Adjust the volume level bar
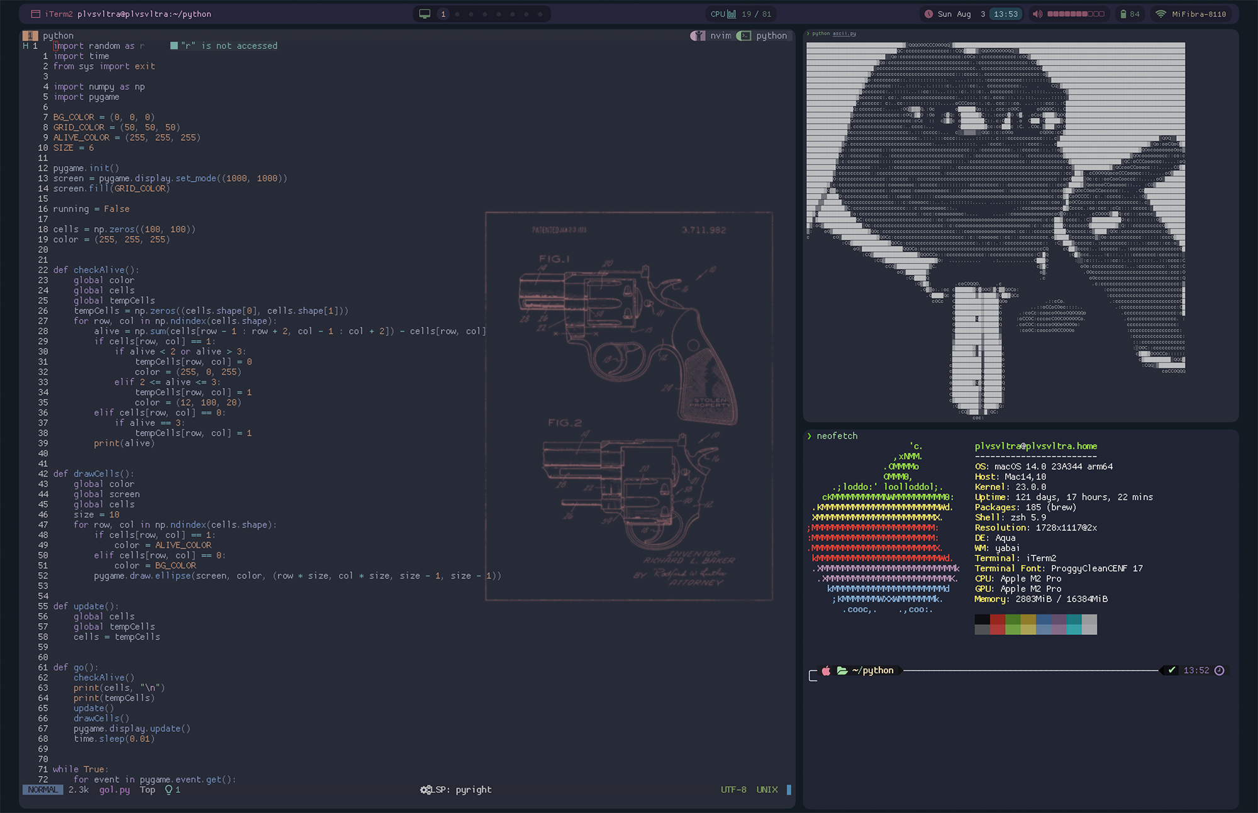Image resolution: width=1258 pixels, height=813 pixels. [x=1076, y=14]
